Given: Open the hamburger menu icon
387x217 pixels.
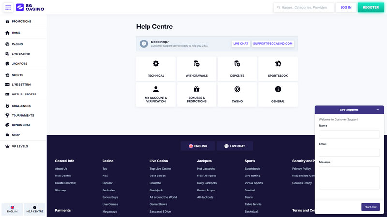Looking at the screenshot, I should pyautogui.click(x=8, y=7).
